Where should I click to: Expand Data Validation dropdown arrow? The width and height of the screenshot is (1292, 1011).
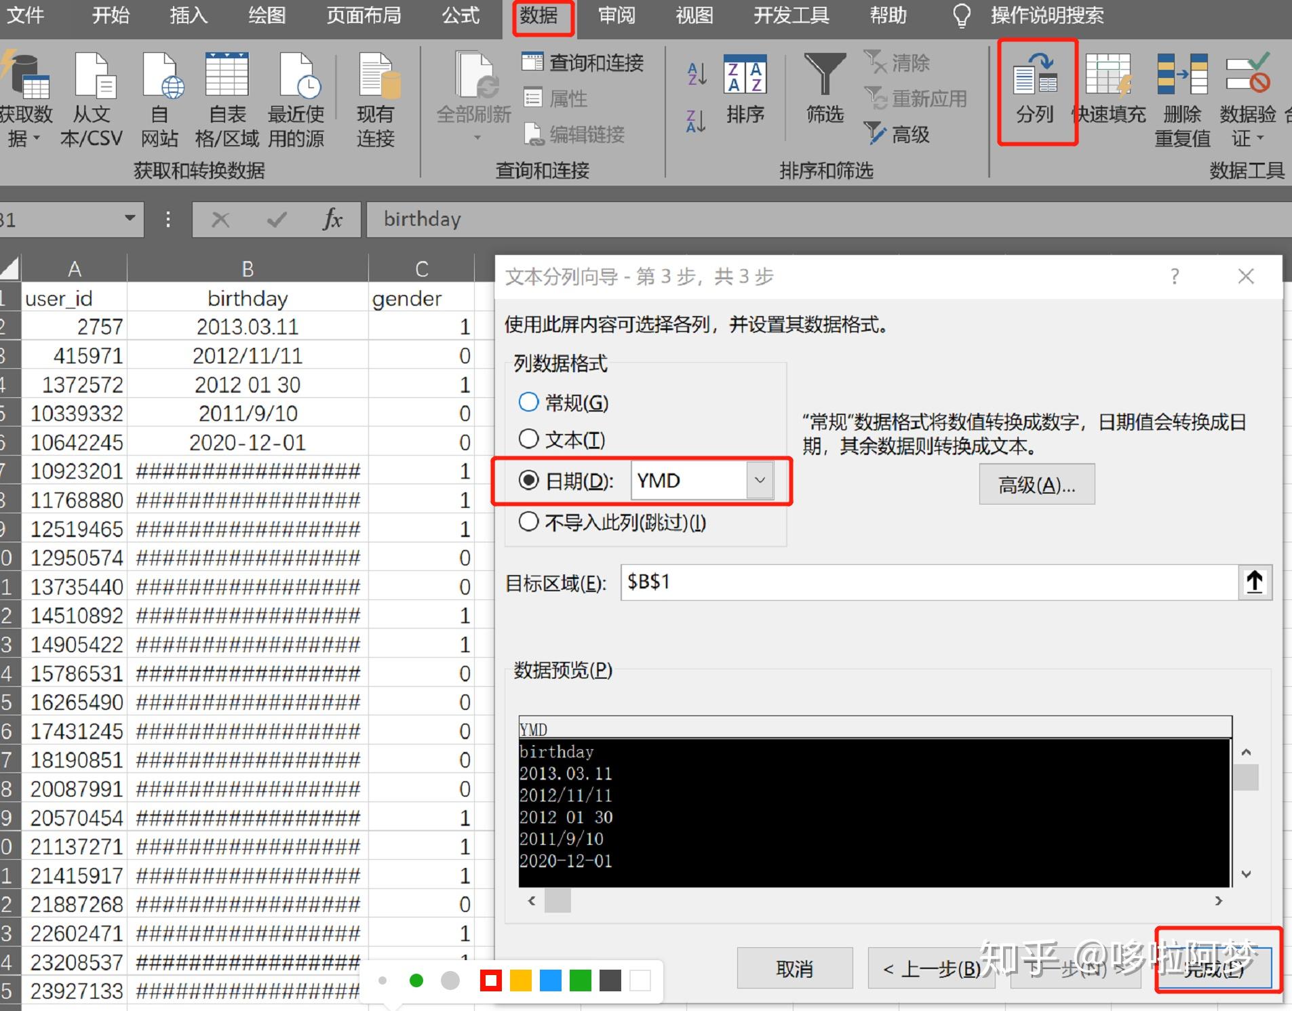(x=1261, y=138)
